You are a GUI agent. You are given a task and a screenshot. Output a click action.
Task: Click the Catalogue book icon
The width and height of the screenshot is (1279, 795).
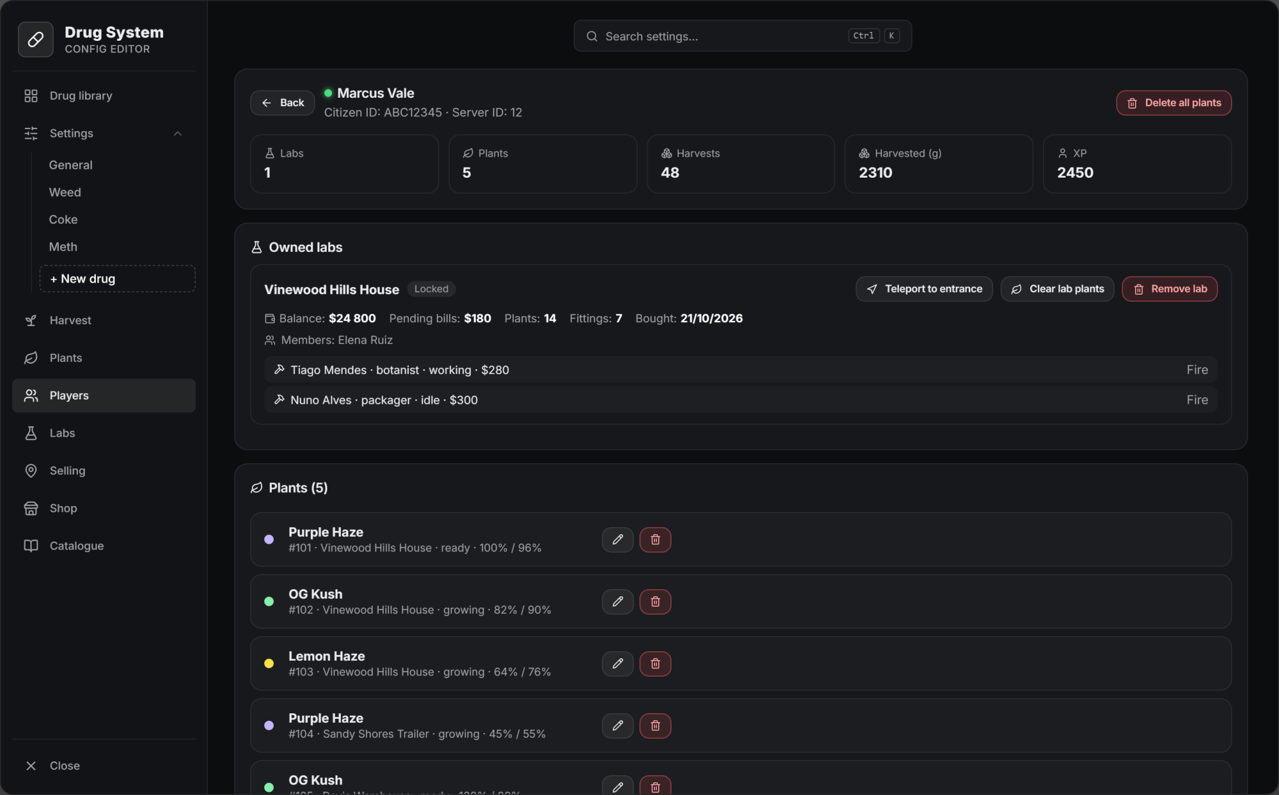[31, 546]
